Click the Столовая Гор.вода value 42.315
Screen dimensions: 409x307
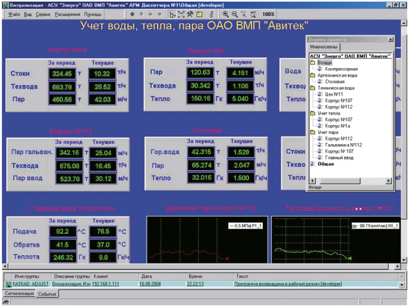click(x=201, y=152)
